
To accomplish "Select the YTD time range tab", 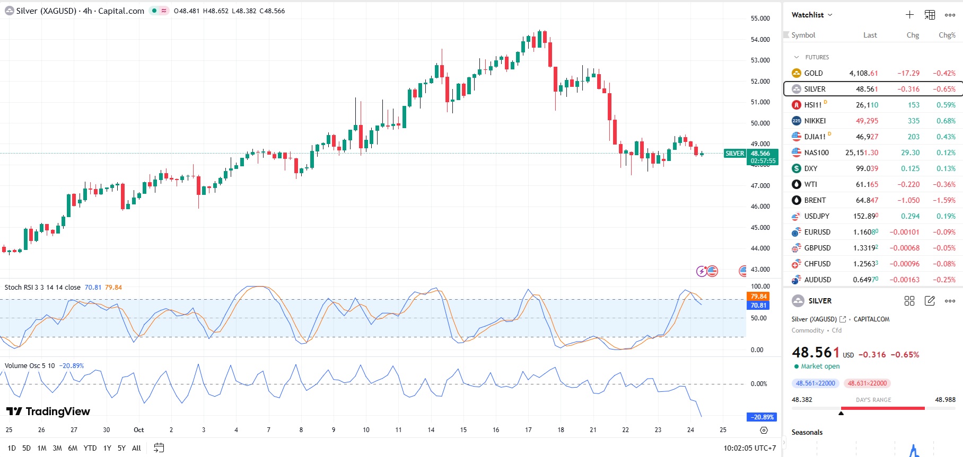I will 90,448.
